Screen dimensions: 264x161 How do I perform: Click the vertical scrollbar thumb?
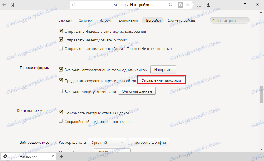[x=261, y=94]
